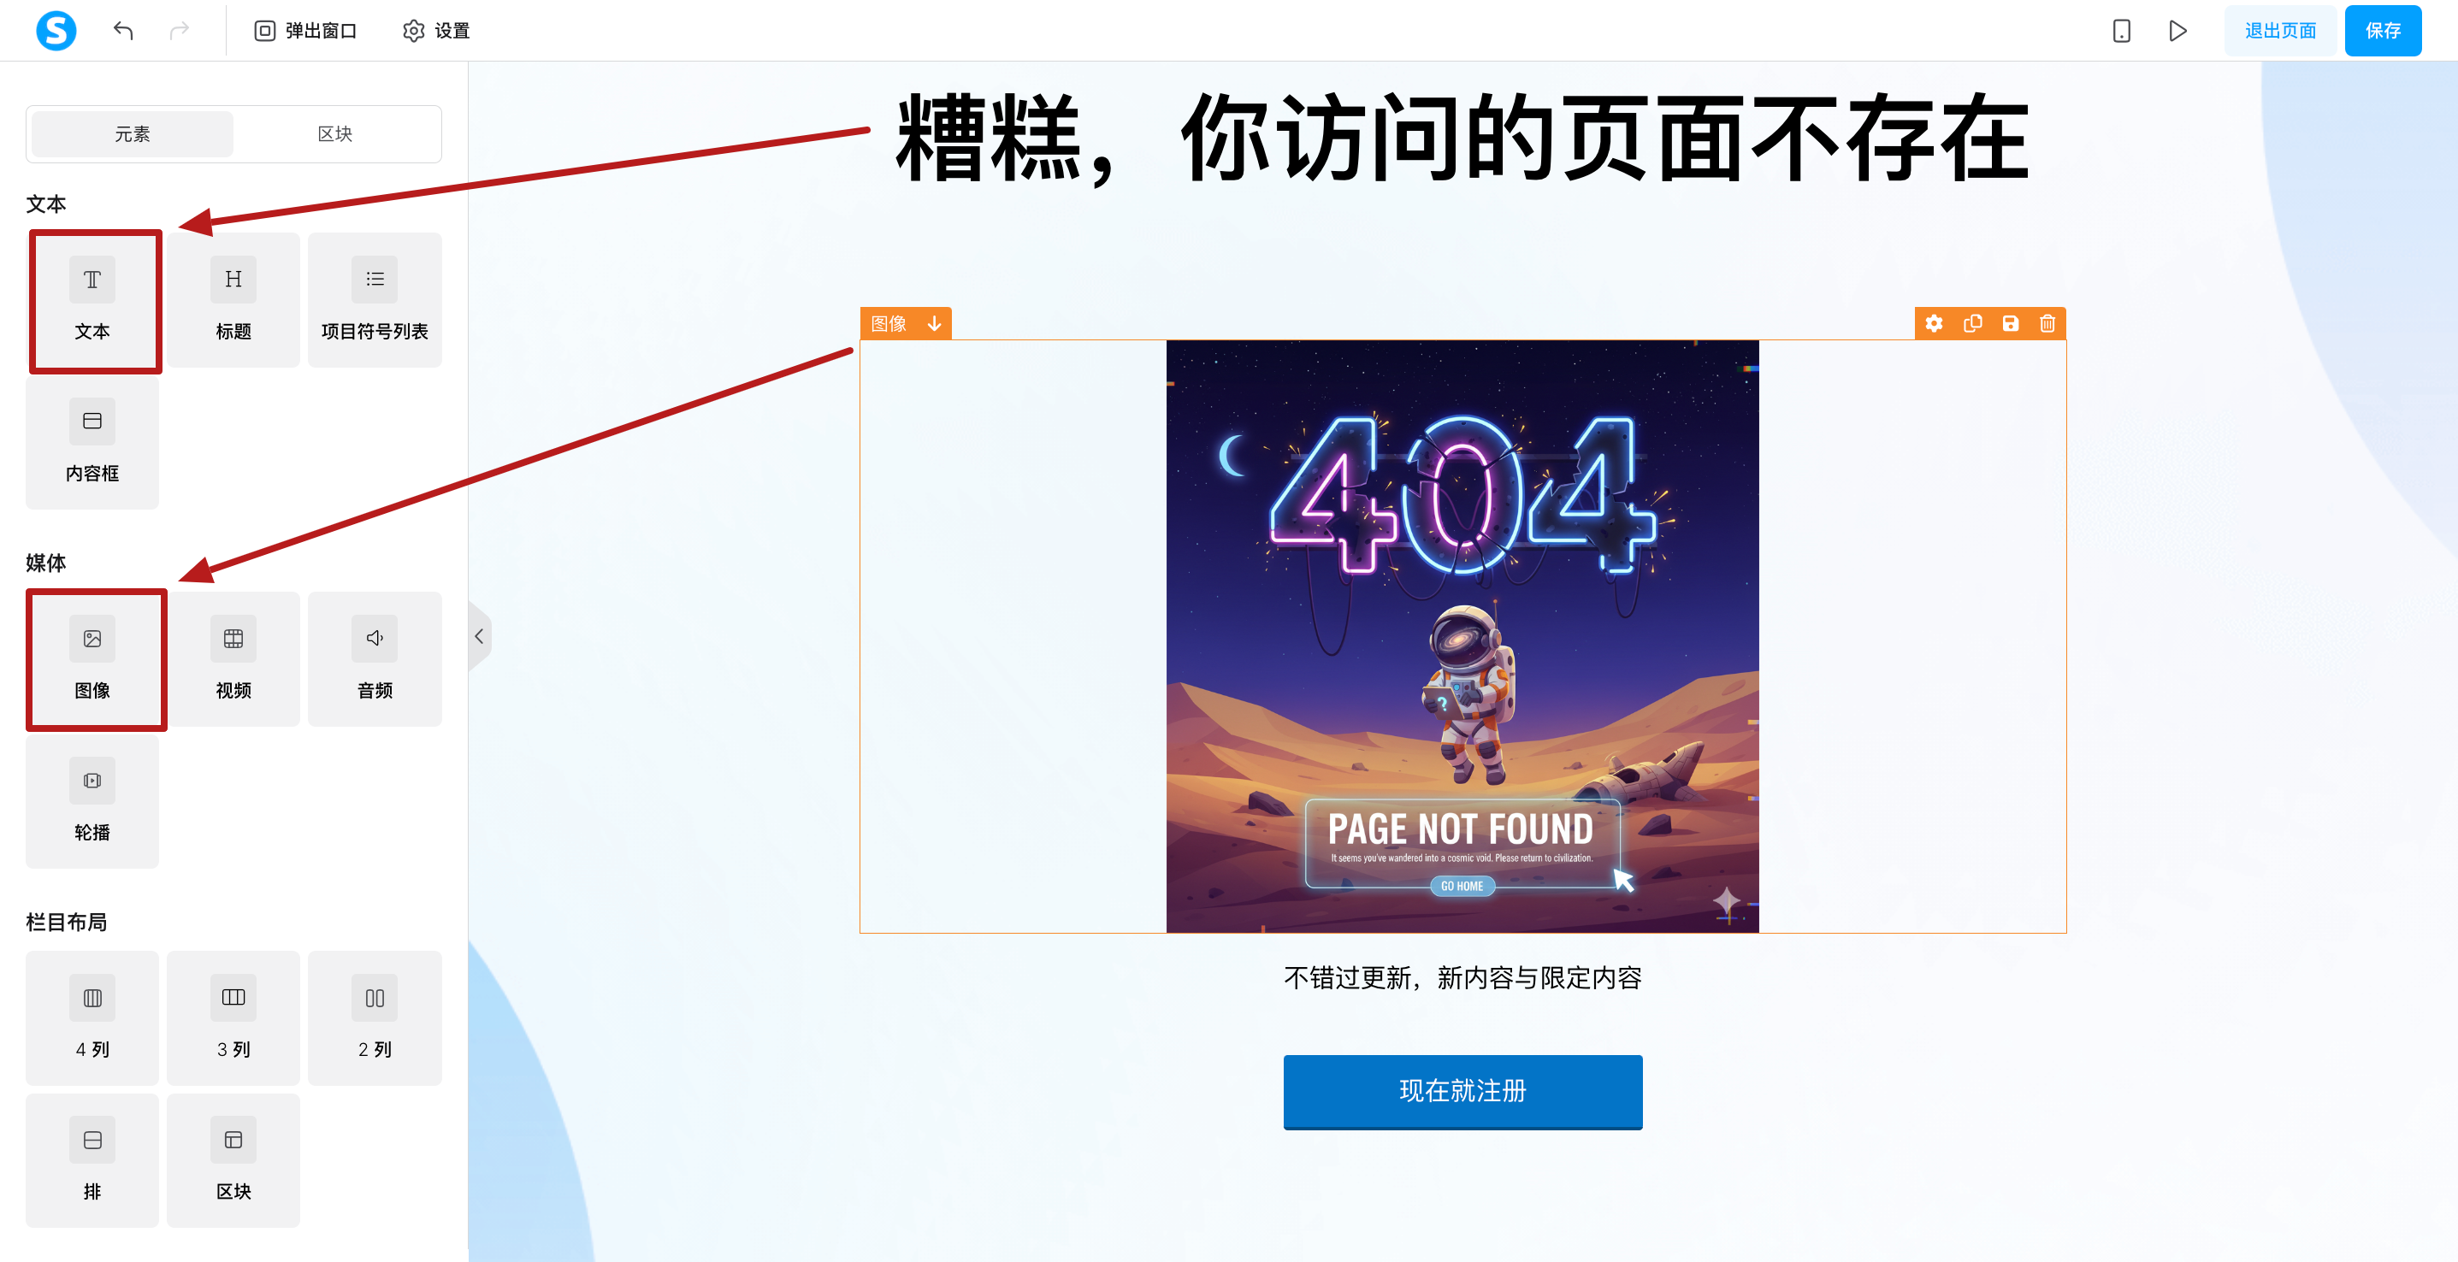The height and width of the screenshot is (1262, 2458).
Task: Click the 退出页面 exit button
Action: coord(2279,31)
